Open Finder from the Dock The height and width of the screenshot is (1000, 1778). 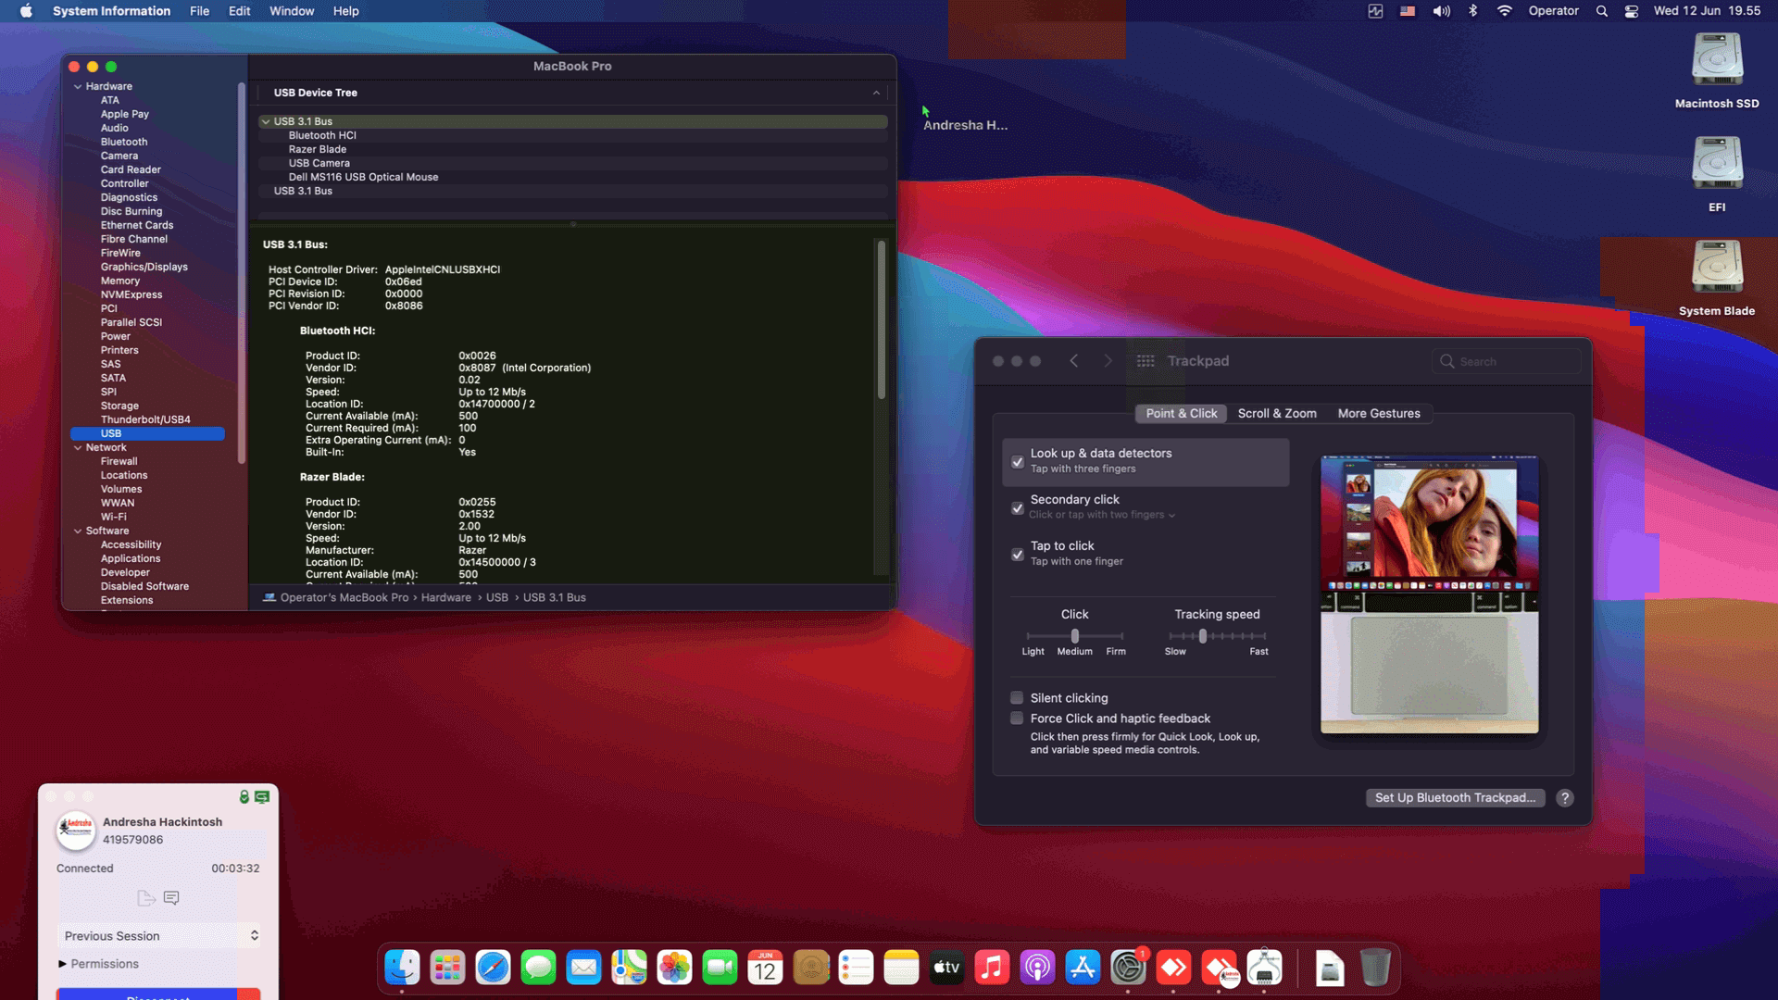tap(402, 969)
